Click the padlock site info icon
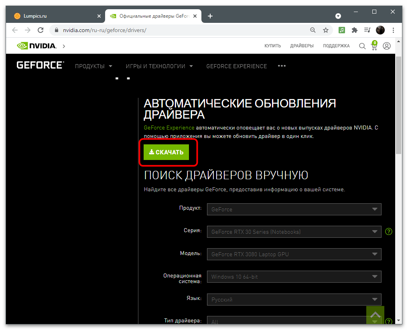Screen dimensions: 408x330 click(57, 30)
